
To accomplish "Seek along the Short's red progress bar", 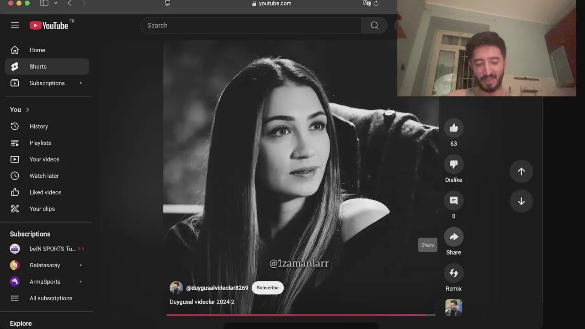I will coord(301,315).
